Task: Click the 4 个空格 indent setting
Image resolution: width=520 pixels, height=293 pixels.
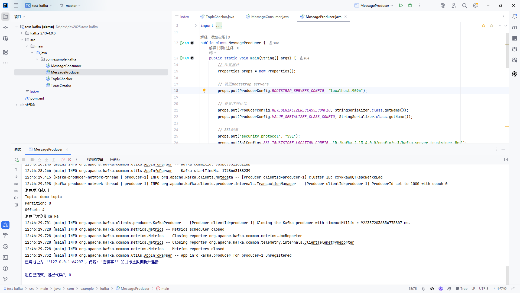Action: coord(500,289)
